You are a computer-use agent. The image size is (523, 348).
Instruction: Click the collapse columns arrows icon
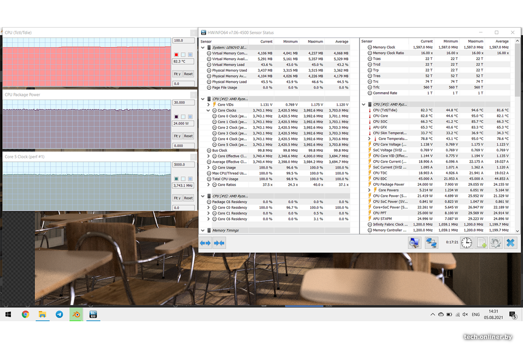tap(219, 243)
